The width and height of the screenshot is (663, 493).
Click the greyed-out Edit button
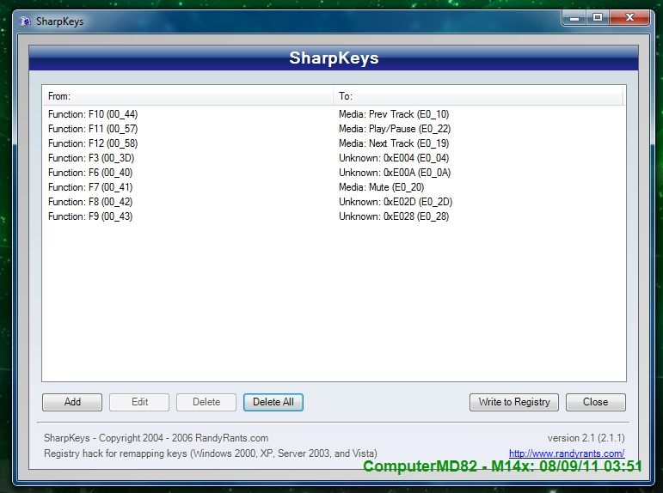(x=139, y=402)
